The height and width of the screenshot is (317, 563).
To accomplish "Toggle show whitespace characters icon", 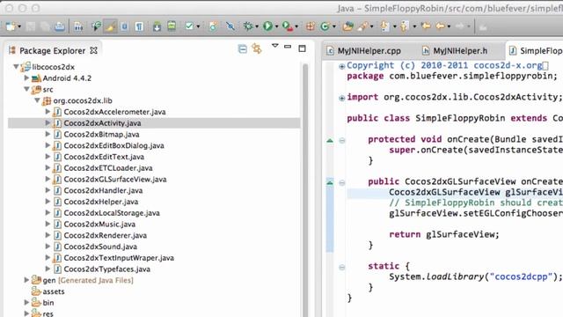I will click(139, 26).
